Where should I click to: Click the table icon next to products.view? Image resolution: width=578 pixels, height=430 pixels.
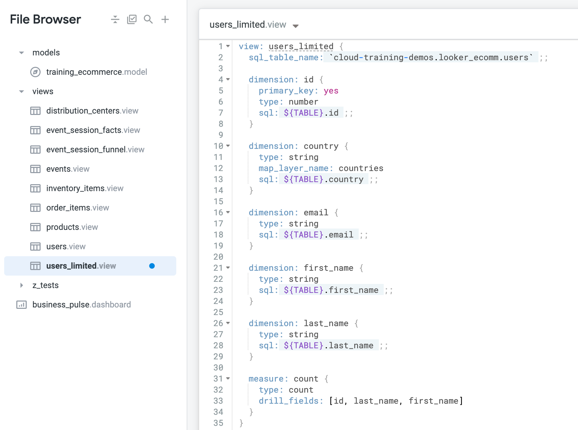[35, 227]
